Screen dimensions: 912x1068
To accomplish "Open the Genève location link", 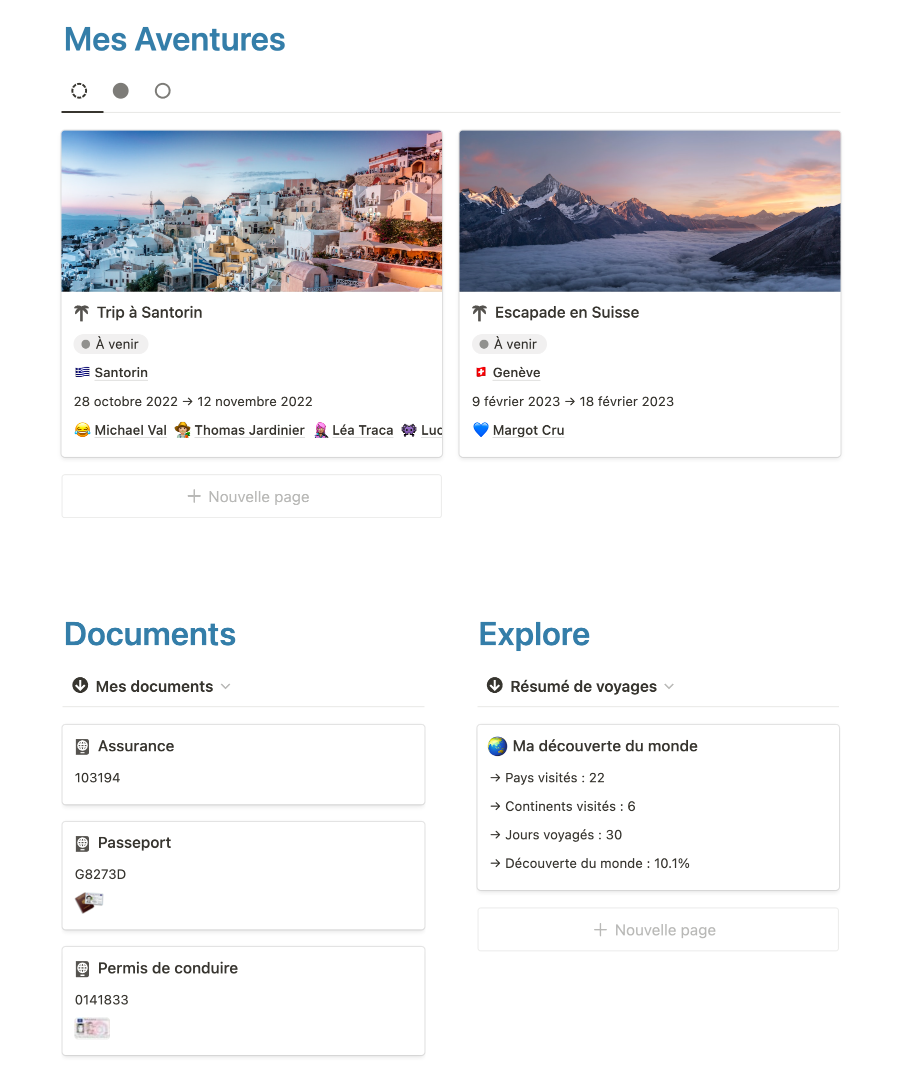I will (516, 373).
